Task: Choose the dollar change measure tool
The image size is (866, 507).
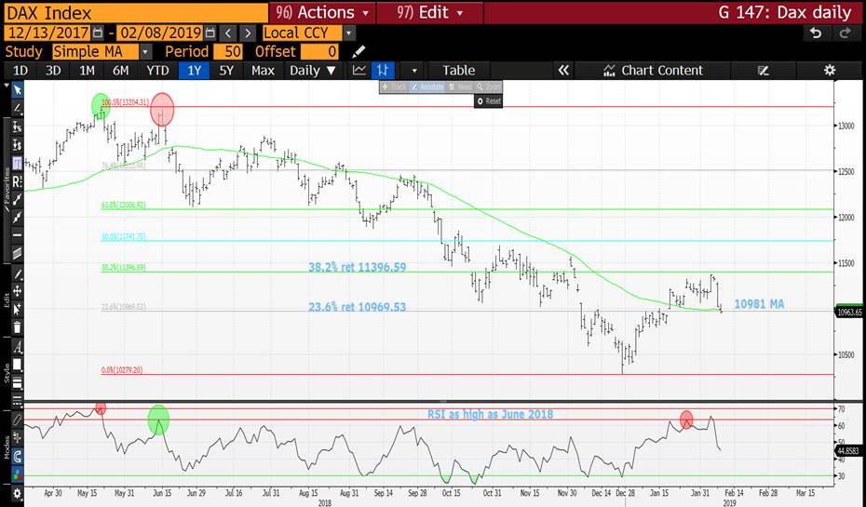Action: [17, 145]
